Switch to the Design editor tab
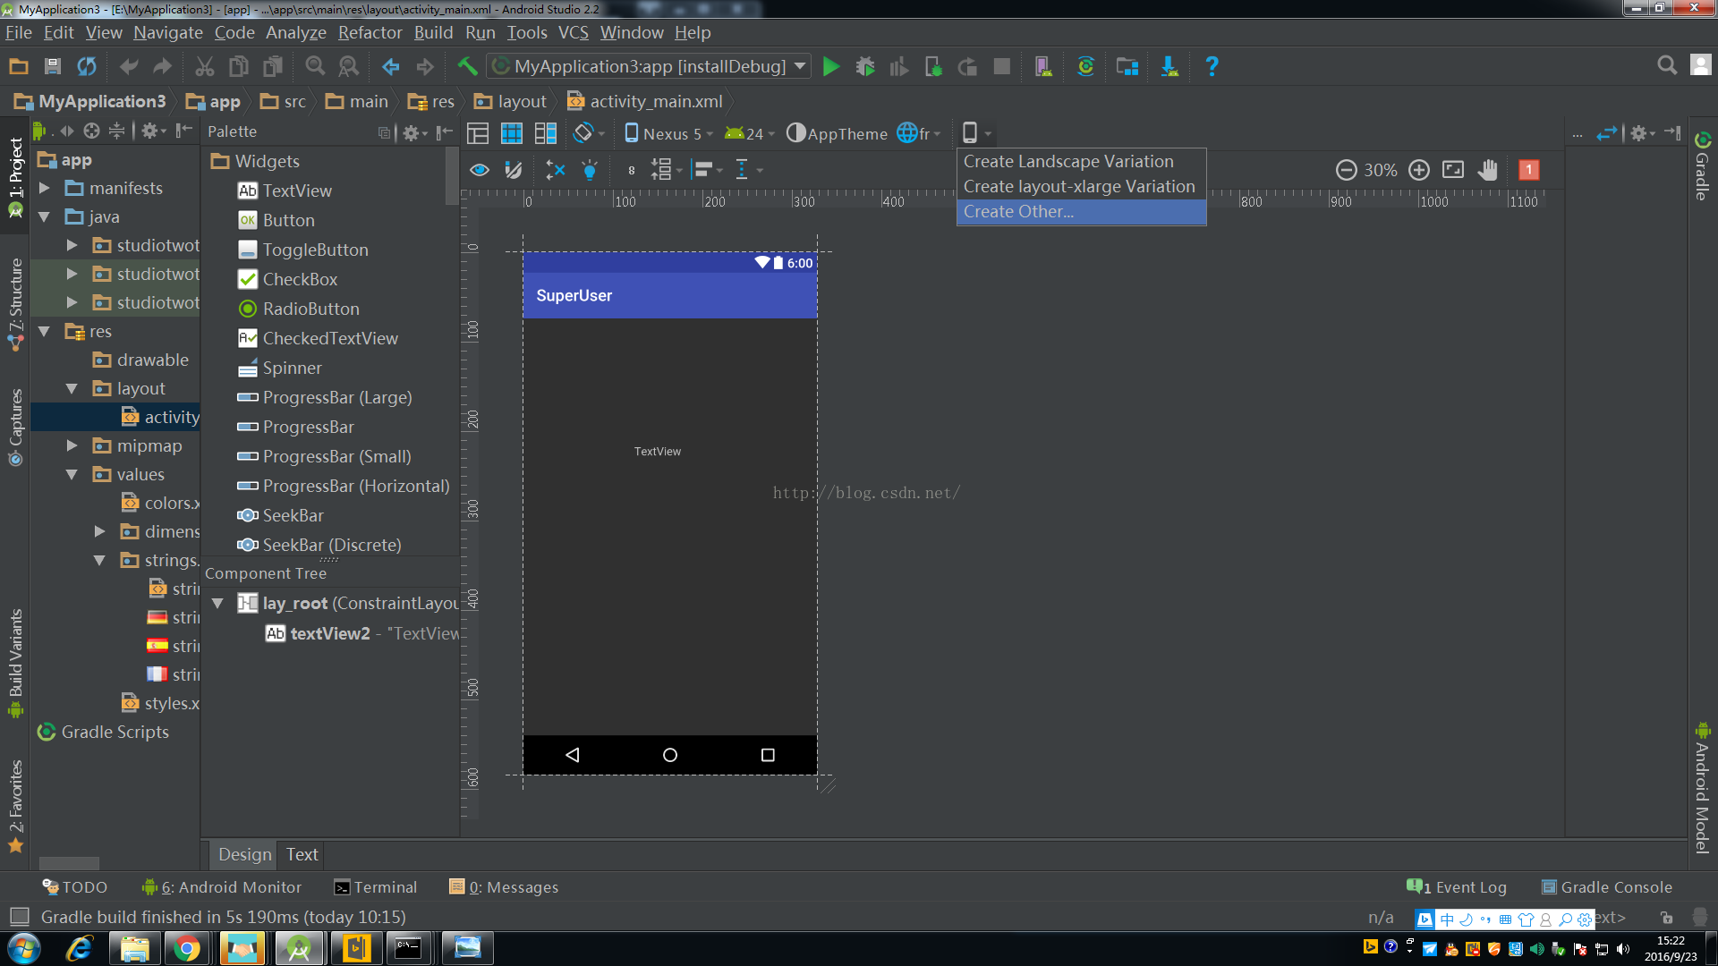Viewport: 1718px width, 966px height. (244, 854)
